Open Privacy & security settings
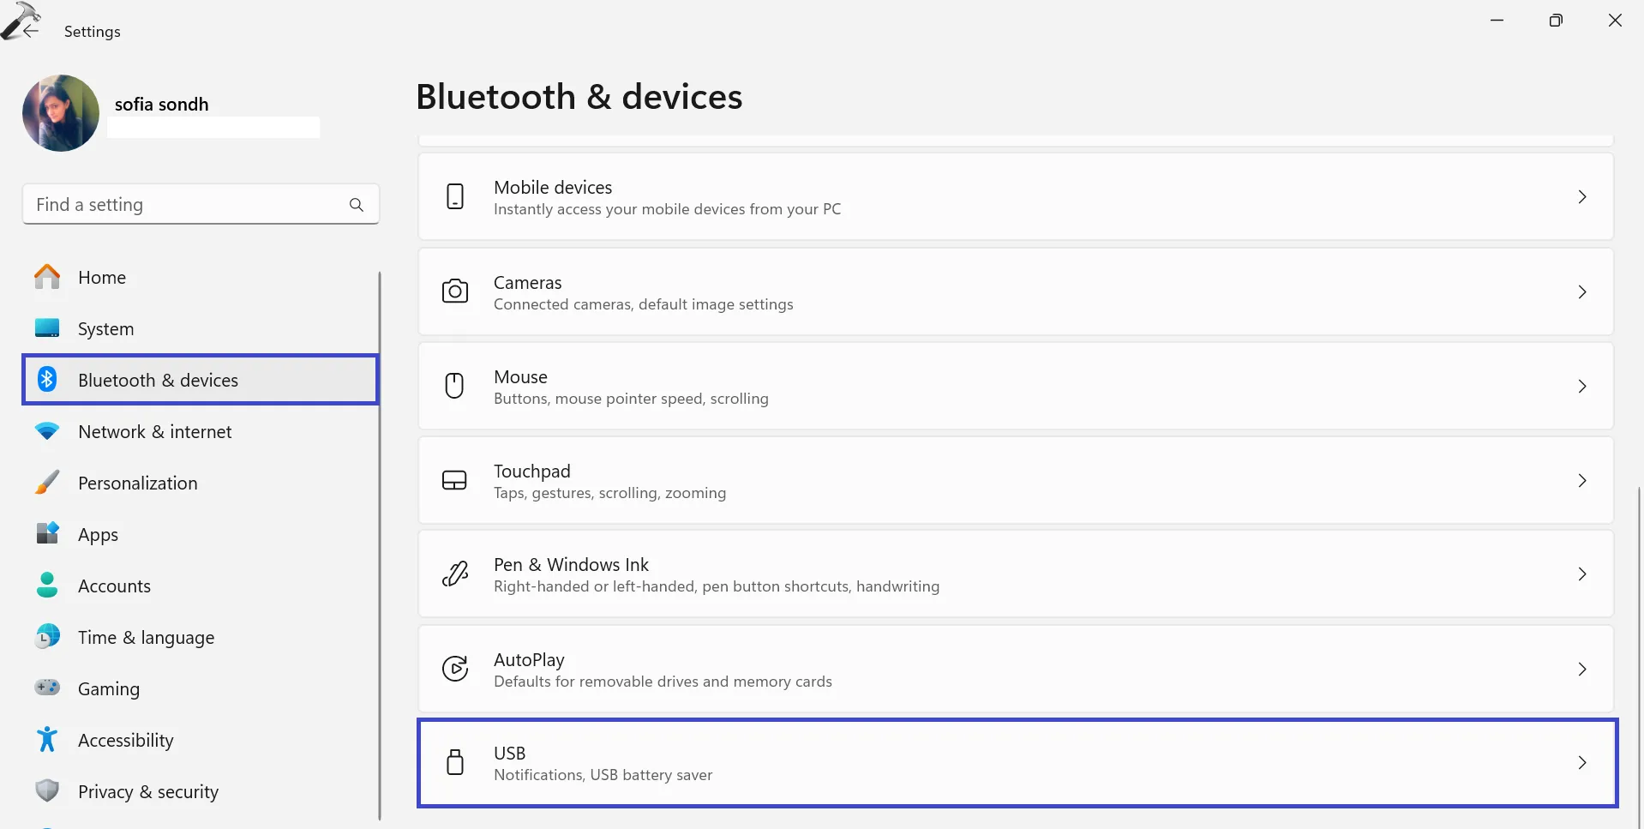The image size is (1644, 829). click(x=147, y=791)
